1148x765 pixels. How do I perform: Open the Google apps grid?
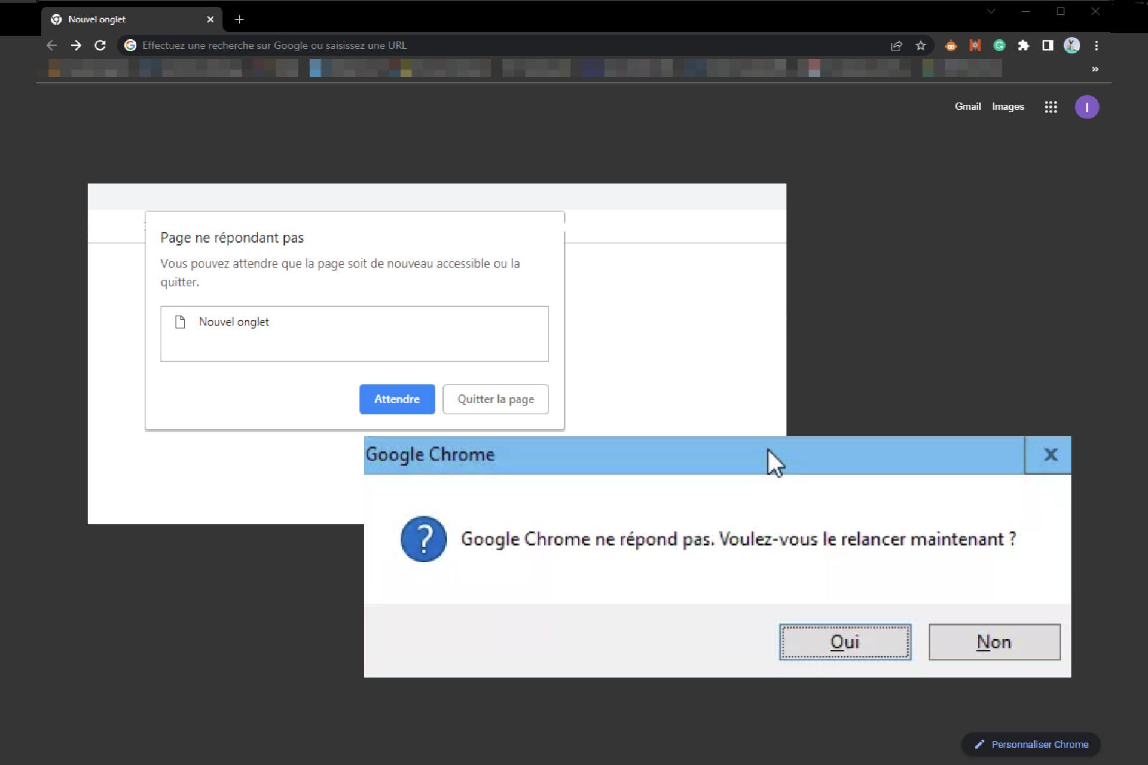click(x=1051, y=107)
